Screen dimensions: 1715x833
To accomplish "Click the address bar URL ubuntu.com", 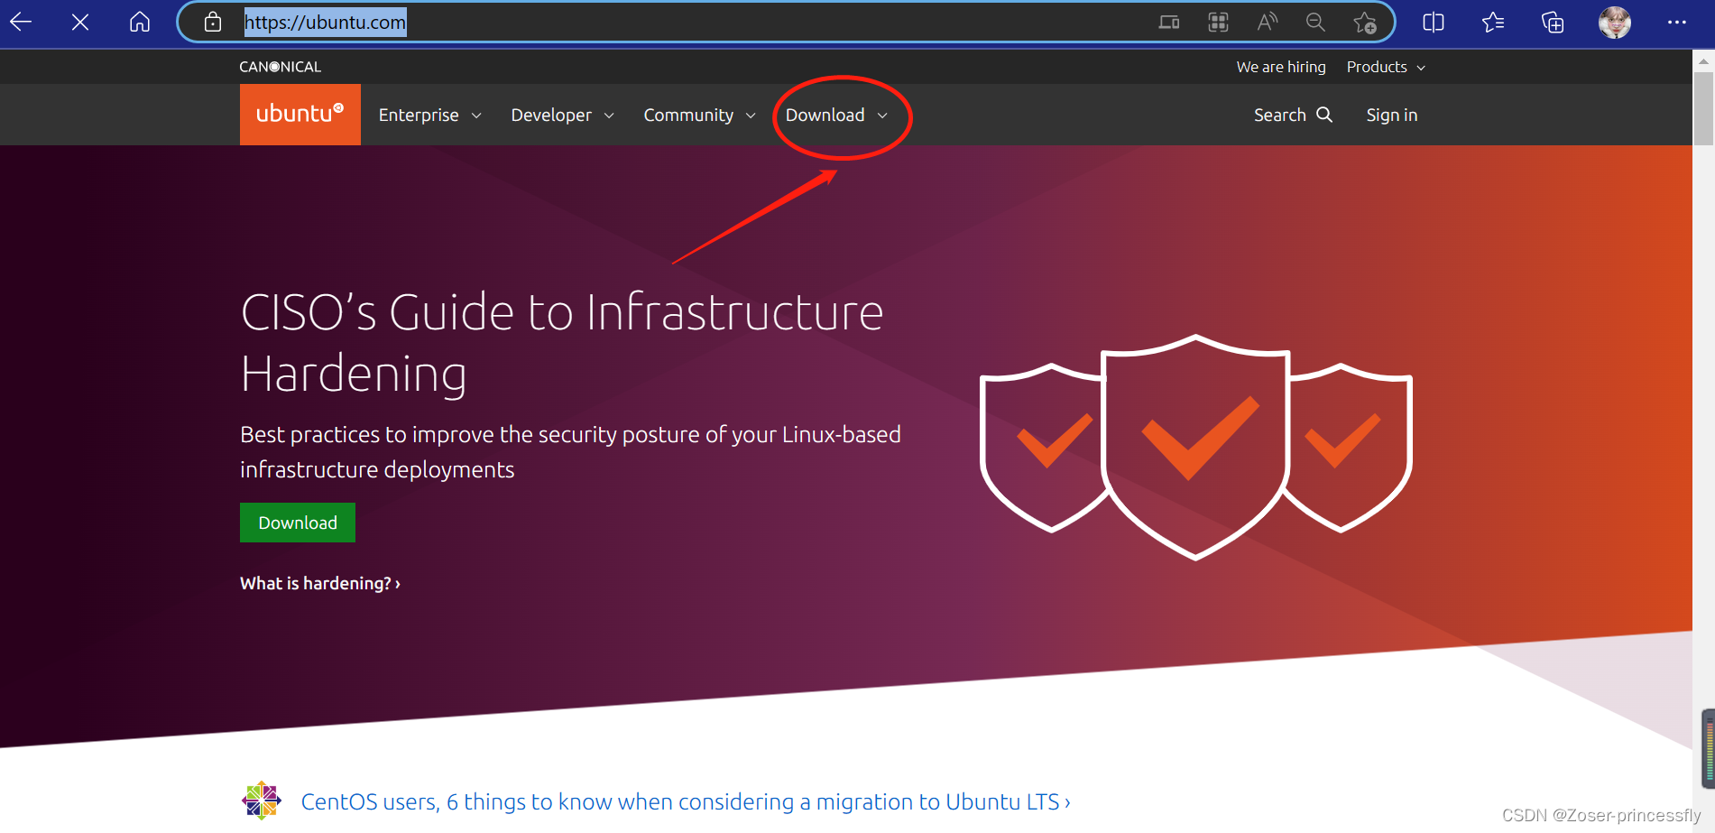I will point(326,23).
